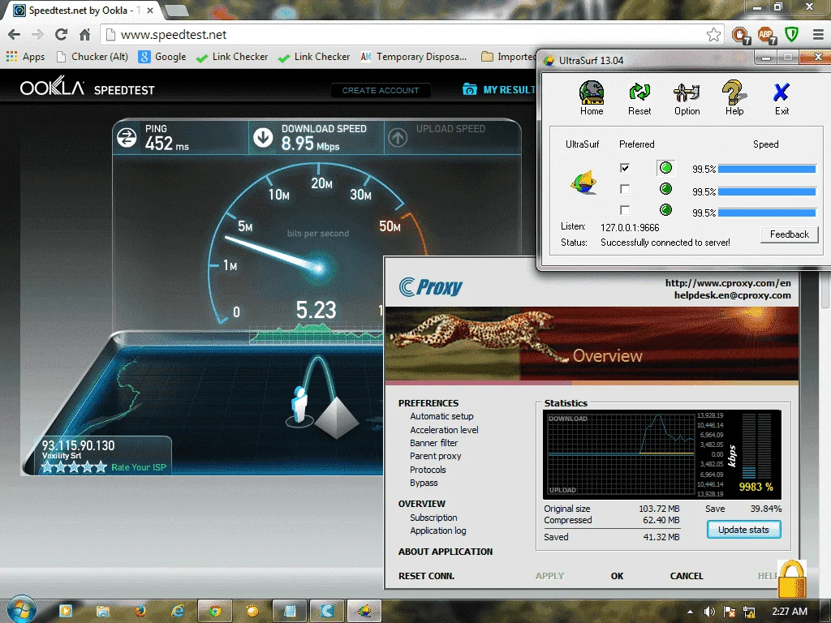Click OK in the CProxy window
Screen dimensions: 831x623
tap(617, 576)
